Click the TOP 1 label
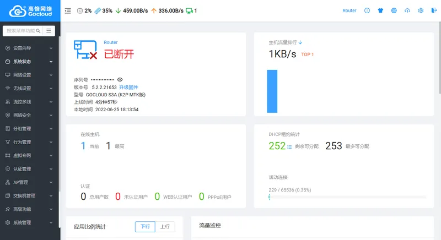The height and width of the screenshot is (240, 441). [x=308, y=54]
